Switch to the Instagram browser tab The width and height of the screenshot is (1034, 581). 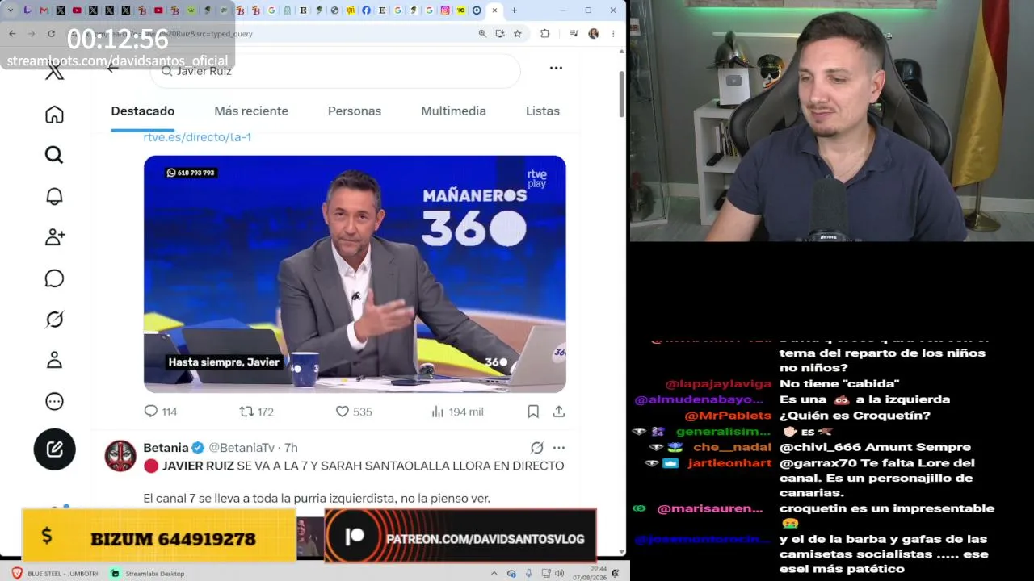click(x=445, y=10)
